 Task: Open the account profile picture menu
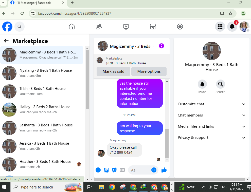[x=244, y=27]
